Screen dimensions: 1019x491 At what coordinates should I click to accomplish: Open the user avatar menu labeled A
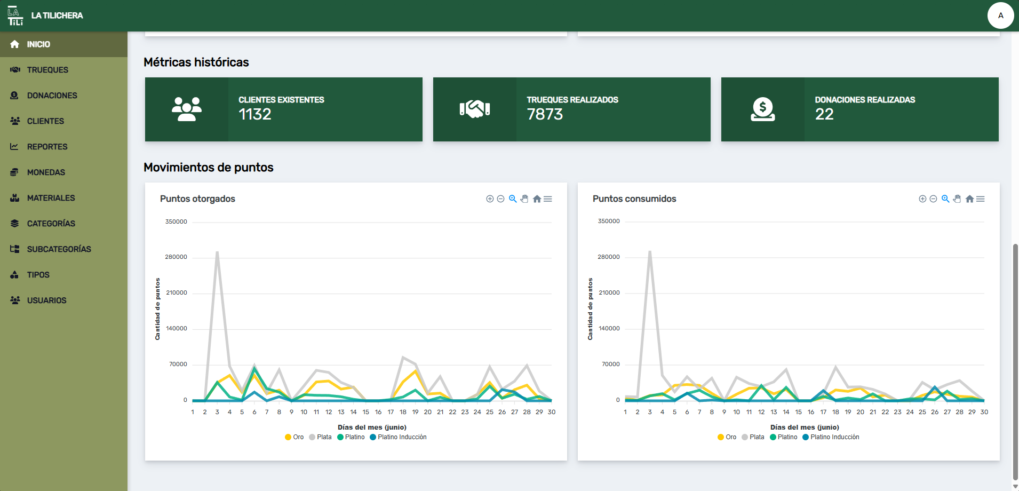[x=1000, y=15]
